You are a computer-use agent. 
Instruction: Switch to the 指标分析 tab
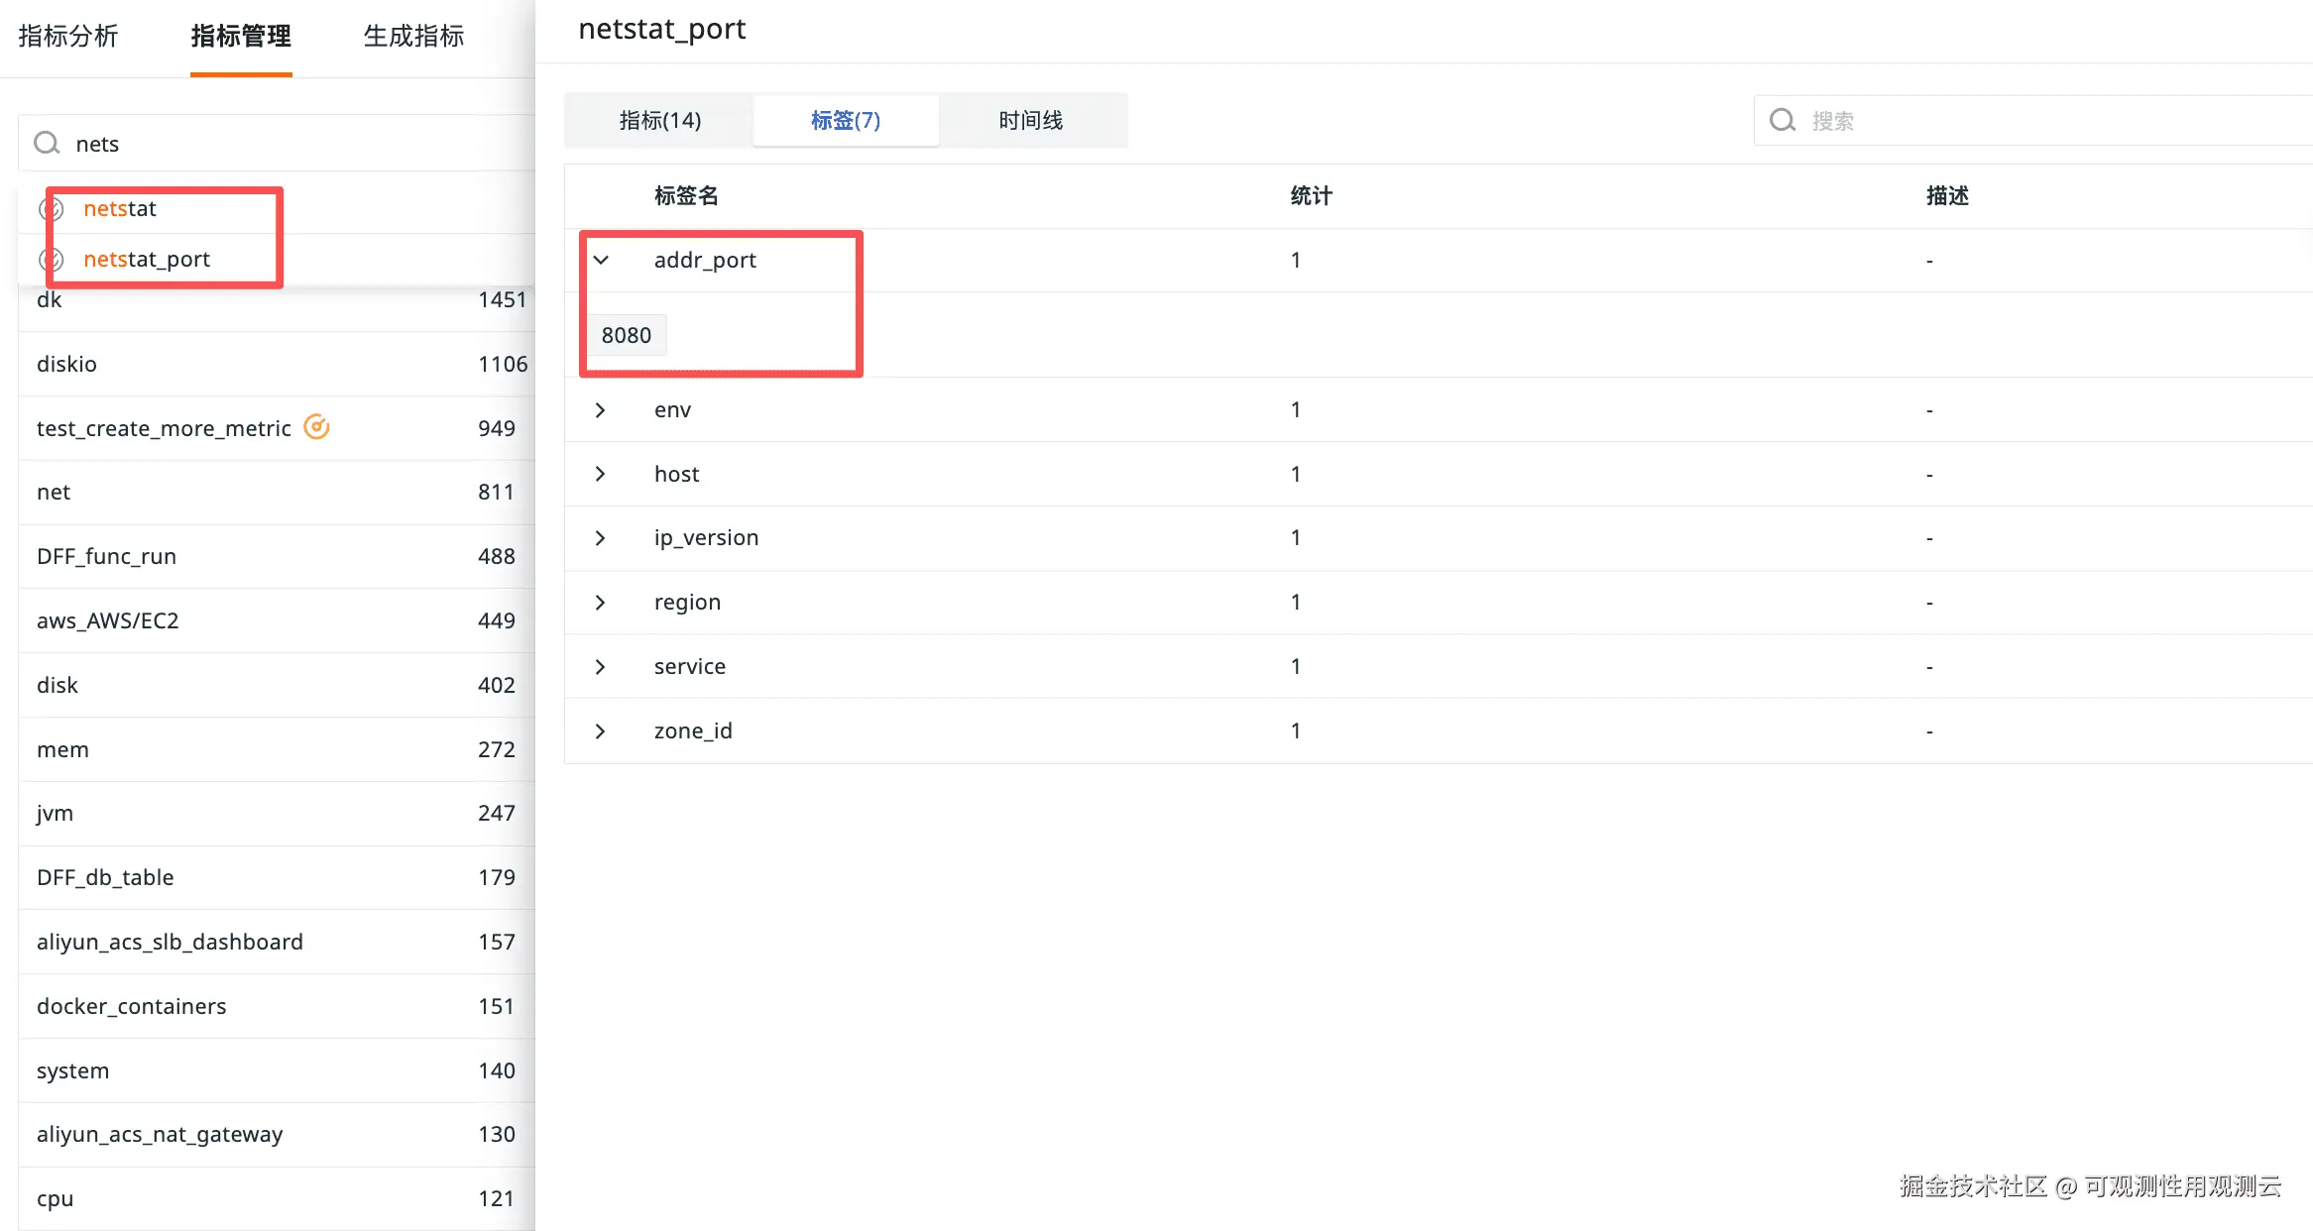click(x=68, y=37)
